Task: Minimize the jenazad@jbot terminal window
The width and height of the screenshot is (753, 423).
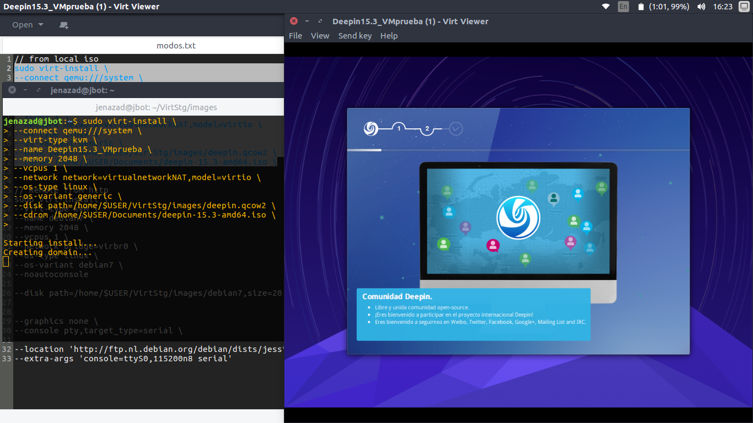Action: [x=25, y=90]
